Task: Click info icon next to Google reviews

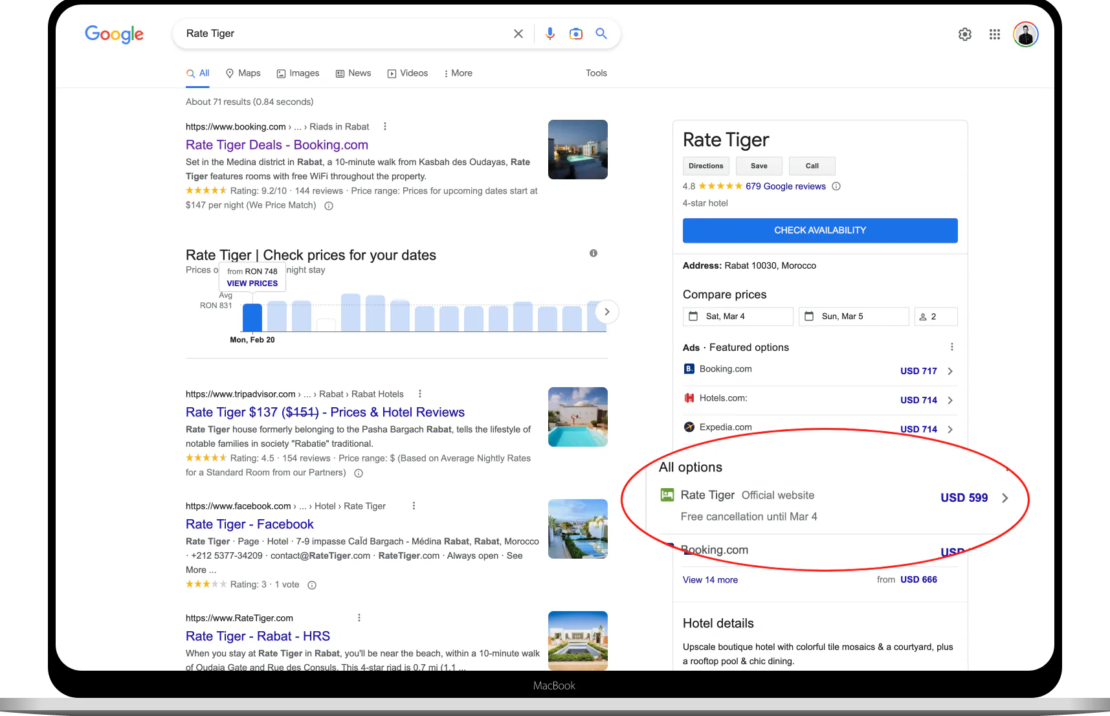Action: [836, 186]
